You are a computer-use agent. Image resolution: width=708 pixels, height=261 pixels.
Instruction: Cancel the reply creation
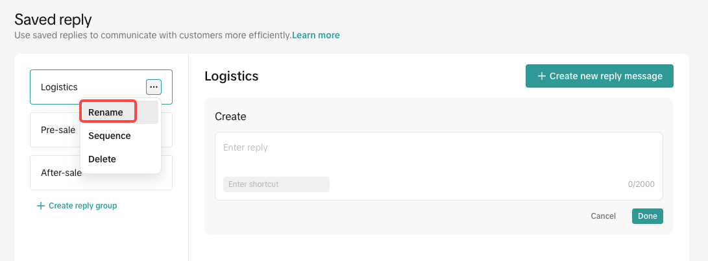coord(603,216)
